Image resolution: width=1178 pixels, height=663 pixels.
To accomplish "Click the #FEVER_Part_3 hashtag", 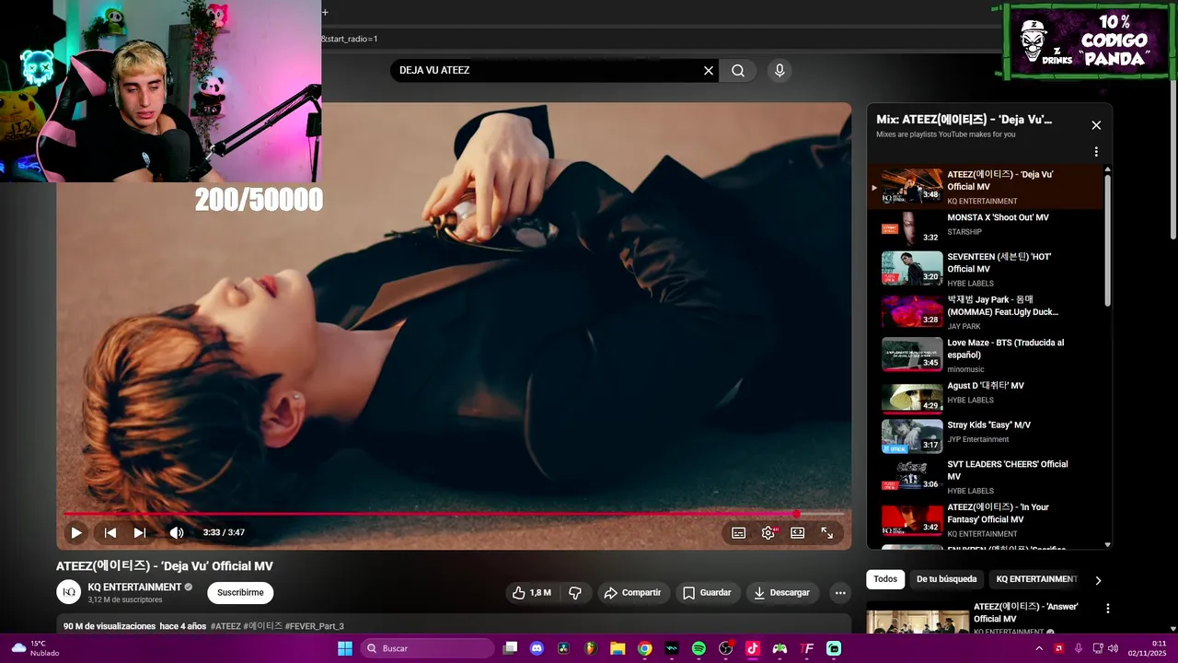I will [315, 626].
